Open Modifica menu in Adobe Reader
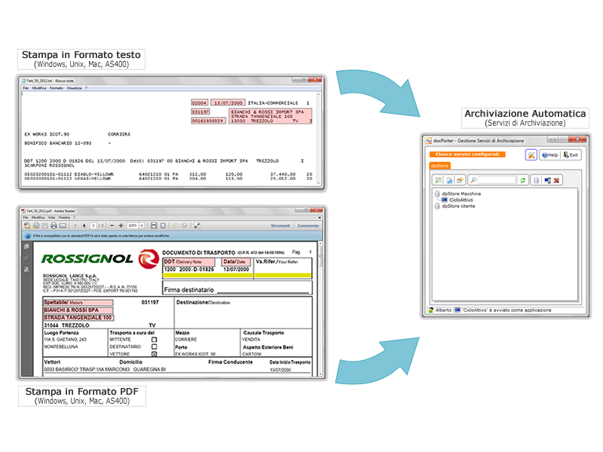Image resolution: width=603 pixels, height=452 pixels. (x=38, y=218)
